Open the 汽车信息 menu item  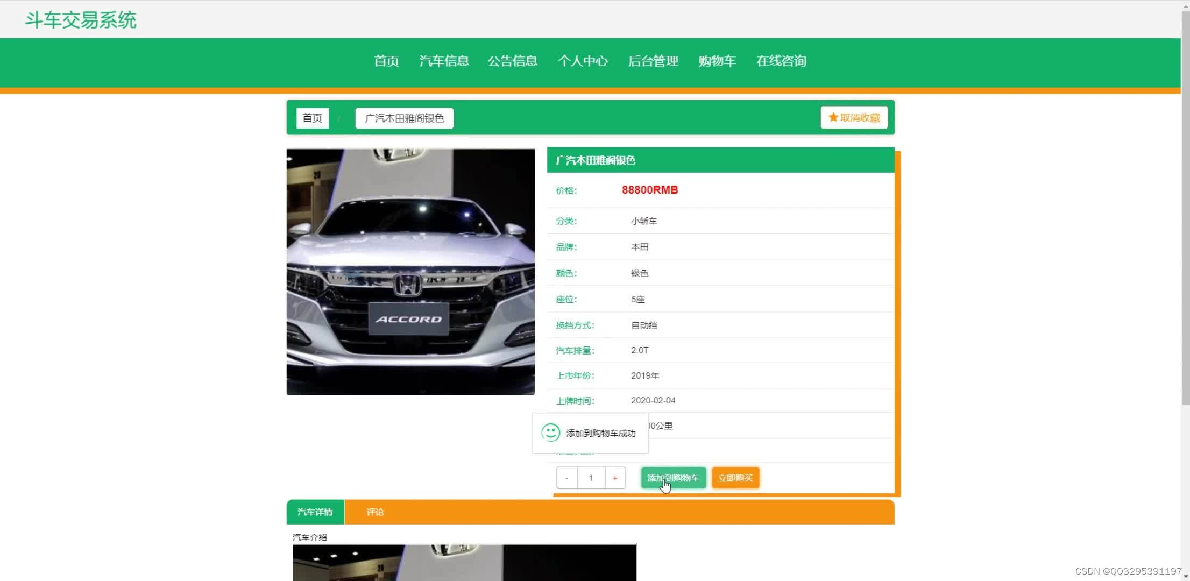click(444, 61)
